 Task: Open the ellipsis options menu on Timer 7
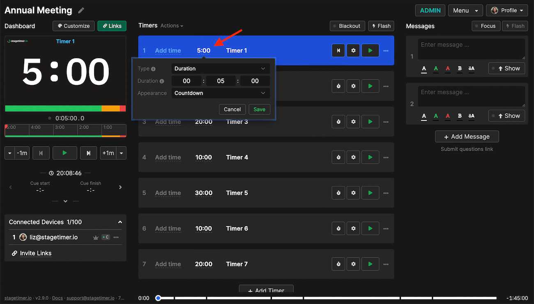coord(386,264)
